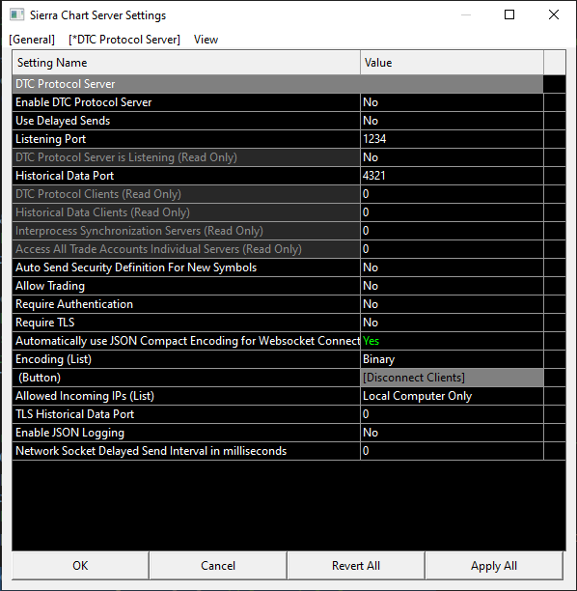Image resolution: width=577 pixels, height=591 pixels.
Task: Click OK to confirm settings
Action: click(x=80, y=565)
